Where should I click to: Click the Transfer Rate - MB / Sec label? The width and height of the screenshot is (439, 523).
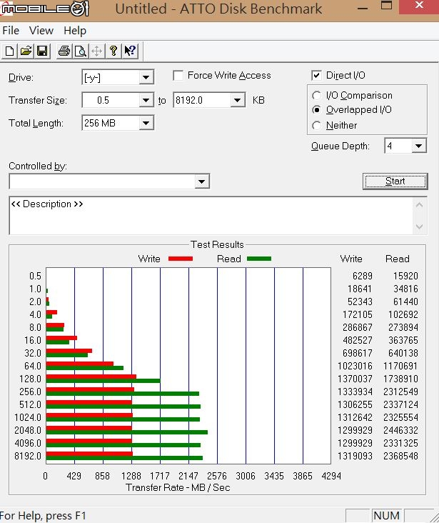pyautogui.click(x=178, y=488)
